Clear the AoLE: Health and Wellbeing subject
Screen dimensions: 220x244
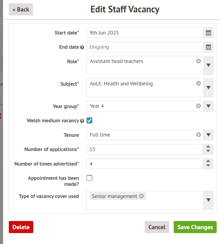tap(199, 84)
